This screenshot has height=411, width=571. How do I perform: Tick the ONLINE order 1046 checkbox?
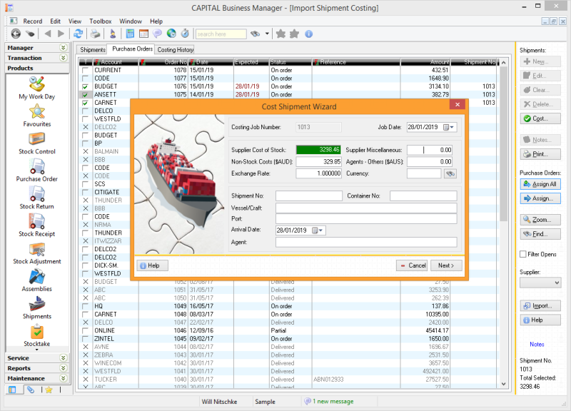85,330
